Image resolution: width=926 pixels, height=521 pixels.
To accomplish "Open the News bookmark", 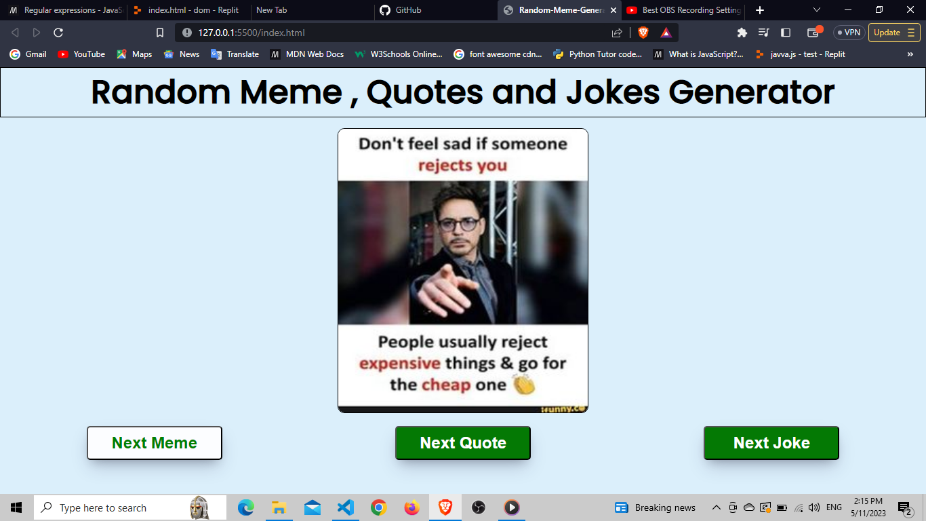I will tap(182, 54).
